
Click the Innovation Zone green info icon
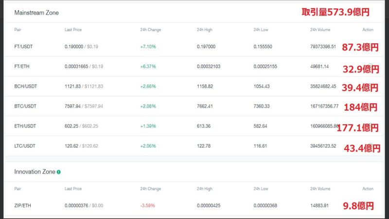pos(59,172)
